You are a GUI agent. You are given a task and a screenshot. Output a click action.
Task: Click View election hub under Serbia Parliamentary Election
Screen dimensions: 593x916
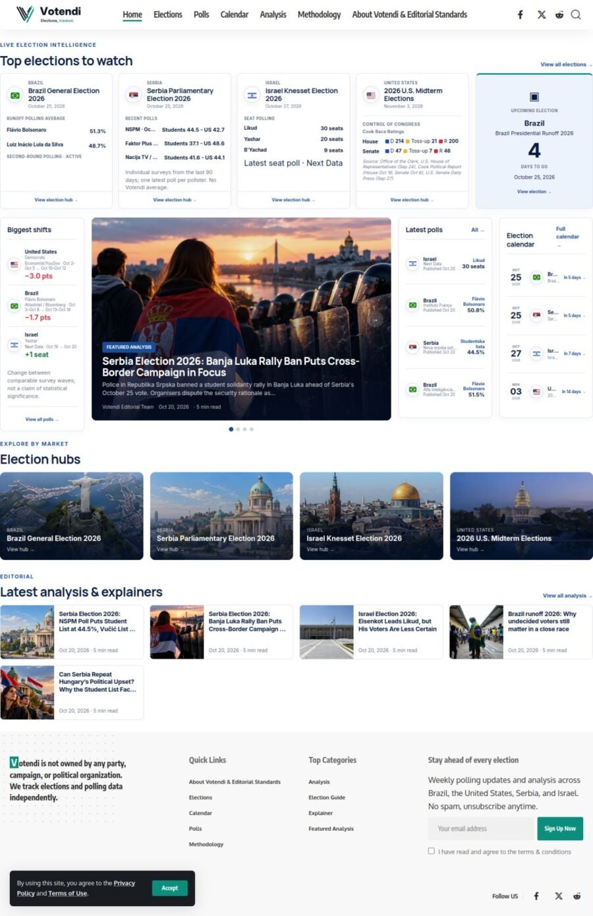[175, 200]
